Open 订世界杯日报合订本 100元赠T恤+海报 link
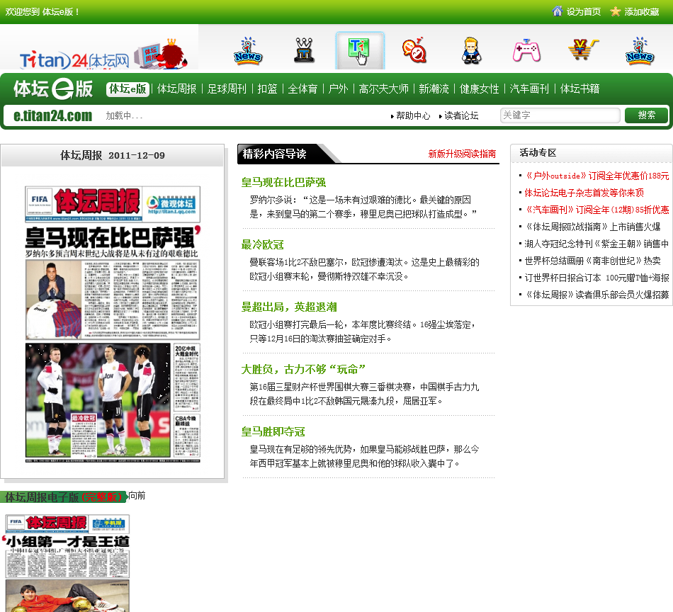This screenshot has height=612, width=673. [x=596, y=278]
